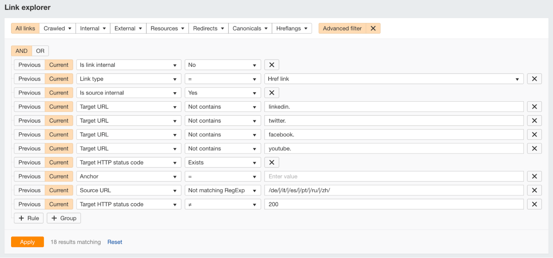Image resolution: width=553 pixels, height=258 pixels.
Task: Select the All links tab
Action: coord(25,28)
